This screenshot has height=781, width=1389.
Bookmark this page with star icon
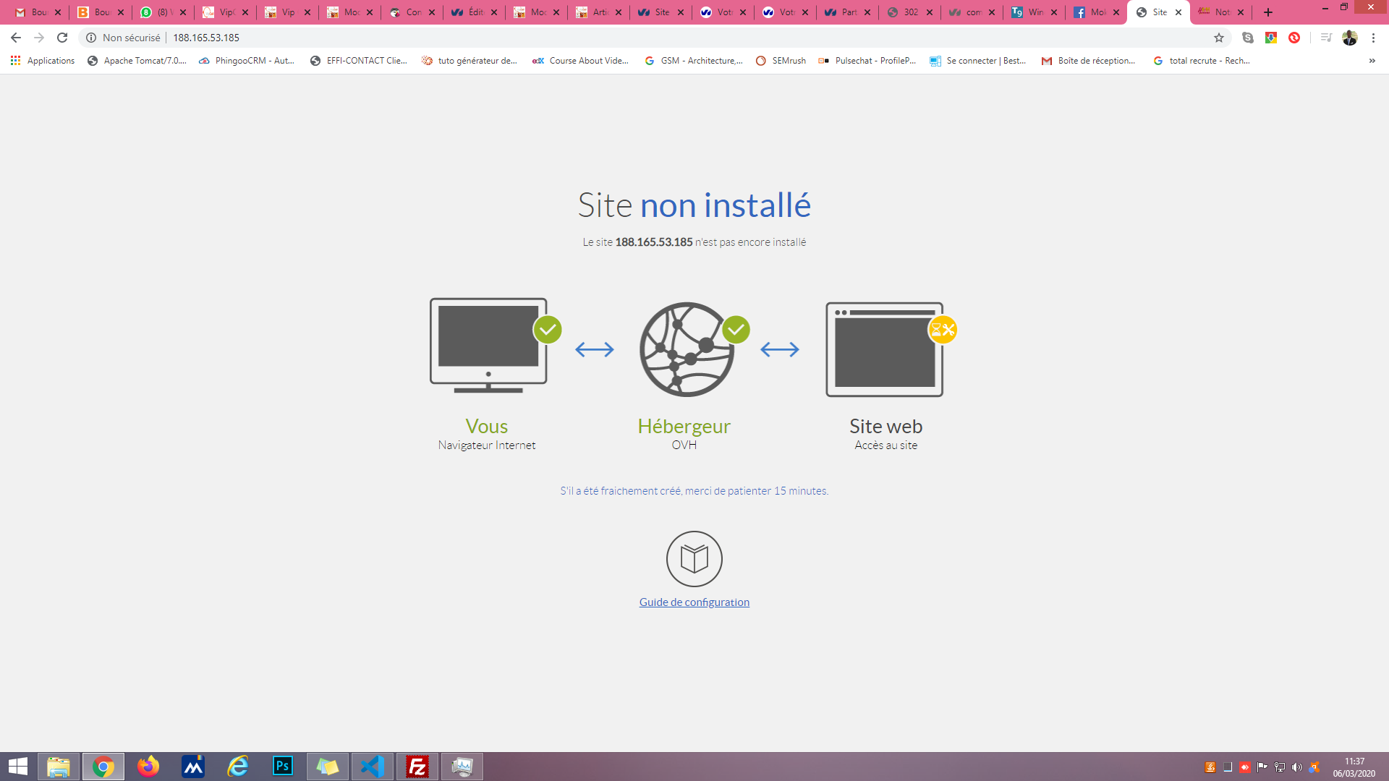(1219, 38)
